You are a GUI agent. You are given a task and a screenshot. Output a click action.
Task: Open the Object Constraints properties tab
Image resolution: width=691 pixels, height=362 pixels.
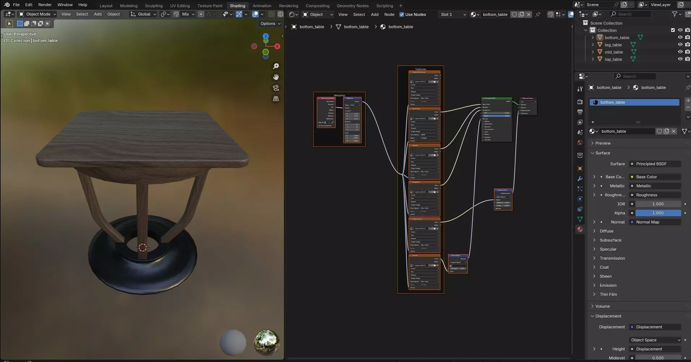580,209
